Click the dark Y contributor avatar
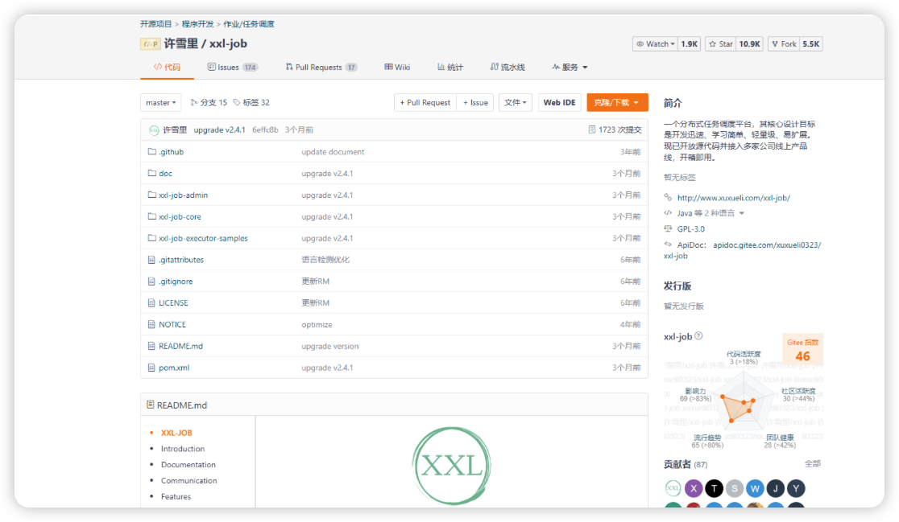This screenshot has width=899, height=522. tap(796, 488)
